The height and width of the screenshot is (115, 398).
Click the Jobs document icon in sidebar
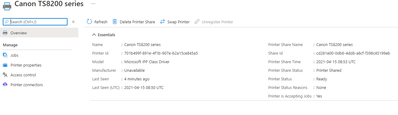5,55
